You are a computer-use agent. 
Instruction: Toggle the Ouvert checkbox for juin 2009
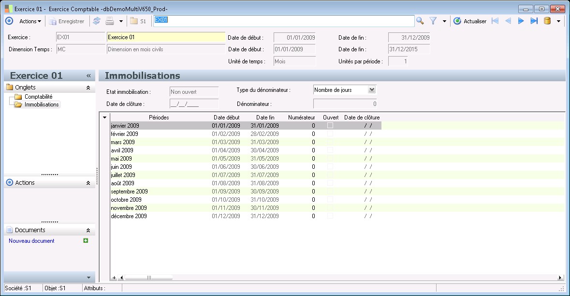(x=330, y=166)
